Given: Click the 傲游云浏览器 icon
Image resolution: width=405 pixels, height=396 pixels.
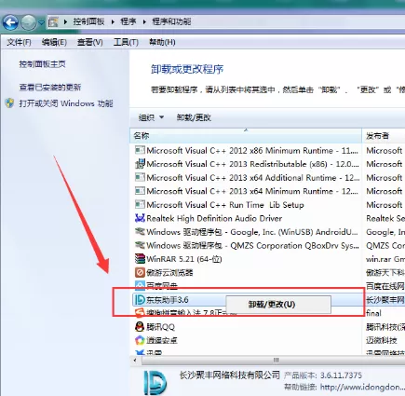Looking at the screenshot, I should [140, 272].
